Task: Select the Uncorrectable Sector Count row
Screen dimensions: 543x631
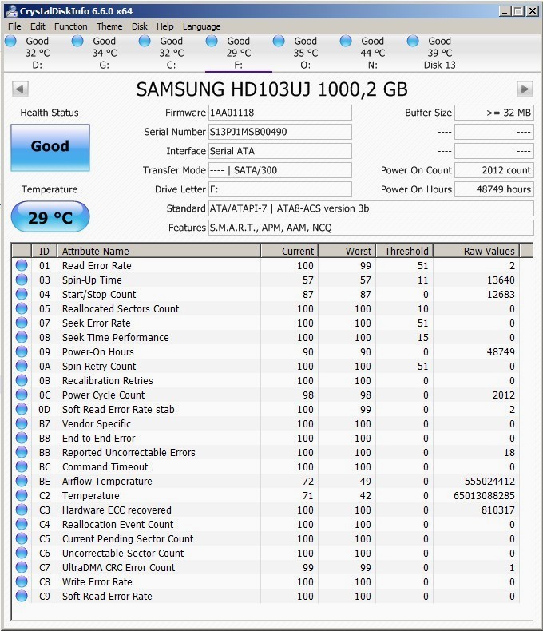Action: tap(266, 553)
